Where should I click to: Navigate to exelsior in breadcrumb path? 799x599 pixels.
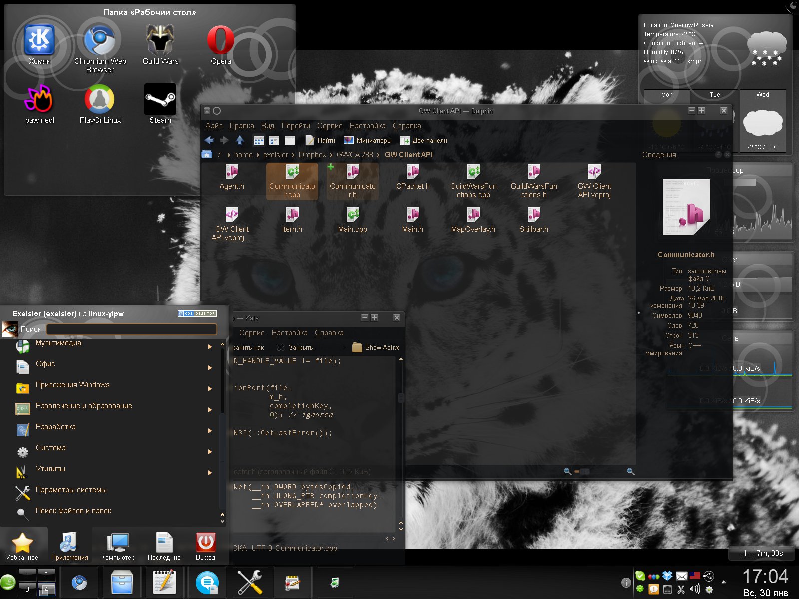(276, 155)
